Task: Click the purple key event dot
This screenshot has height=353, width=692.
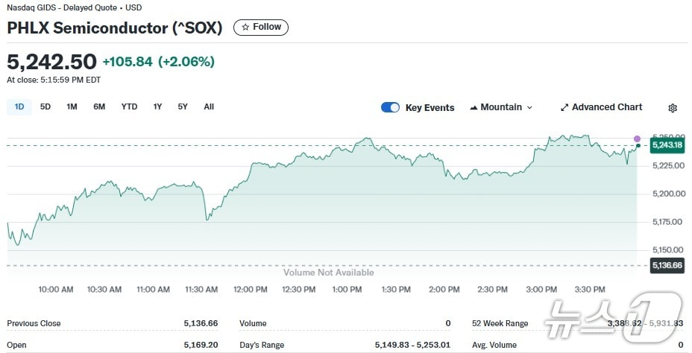Action: 637,139
